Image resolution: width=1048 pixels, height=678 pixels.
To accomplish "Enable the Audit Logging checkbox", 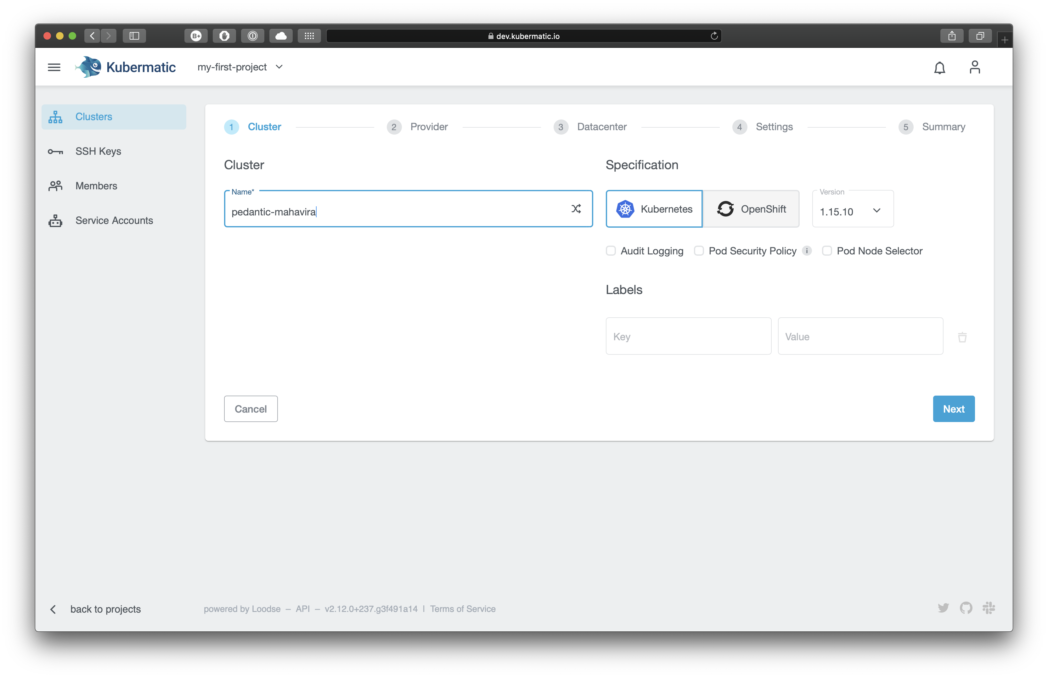I will click(x=611, y=250).
